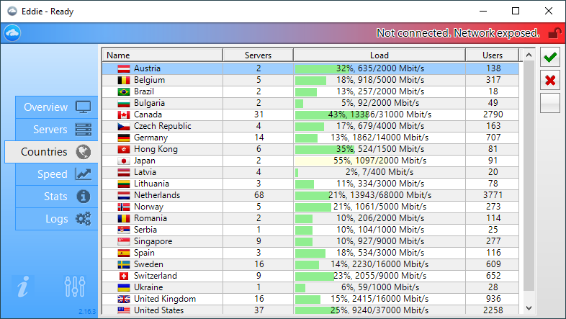The width and height of the screenshot is (566, 319).
Task: Select the Serbia flag icon
Action: pyautogui.click(x=123, y=230)
